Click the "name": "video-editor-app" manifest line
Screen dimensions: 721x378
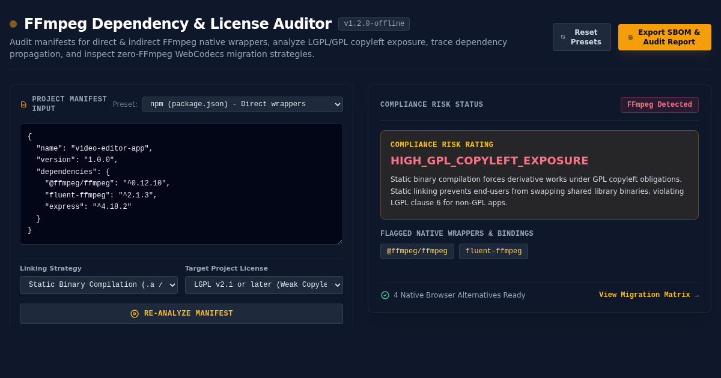[x=95, y=149]
